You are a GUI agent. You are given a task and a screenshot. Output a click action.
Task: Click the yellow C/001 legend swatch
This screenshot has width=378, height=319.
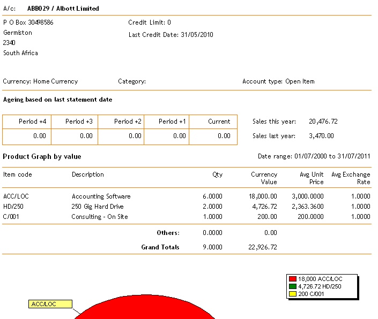coord(293,294)
